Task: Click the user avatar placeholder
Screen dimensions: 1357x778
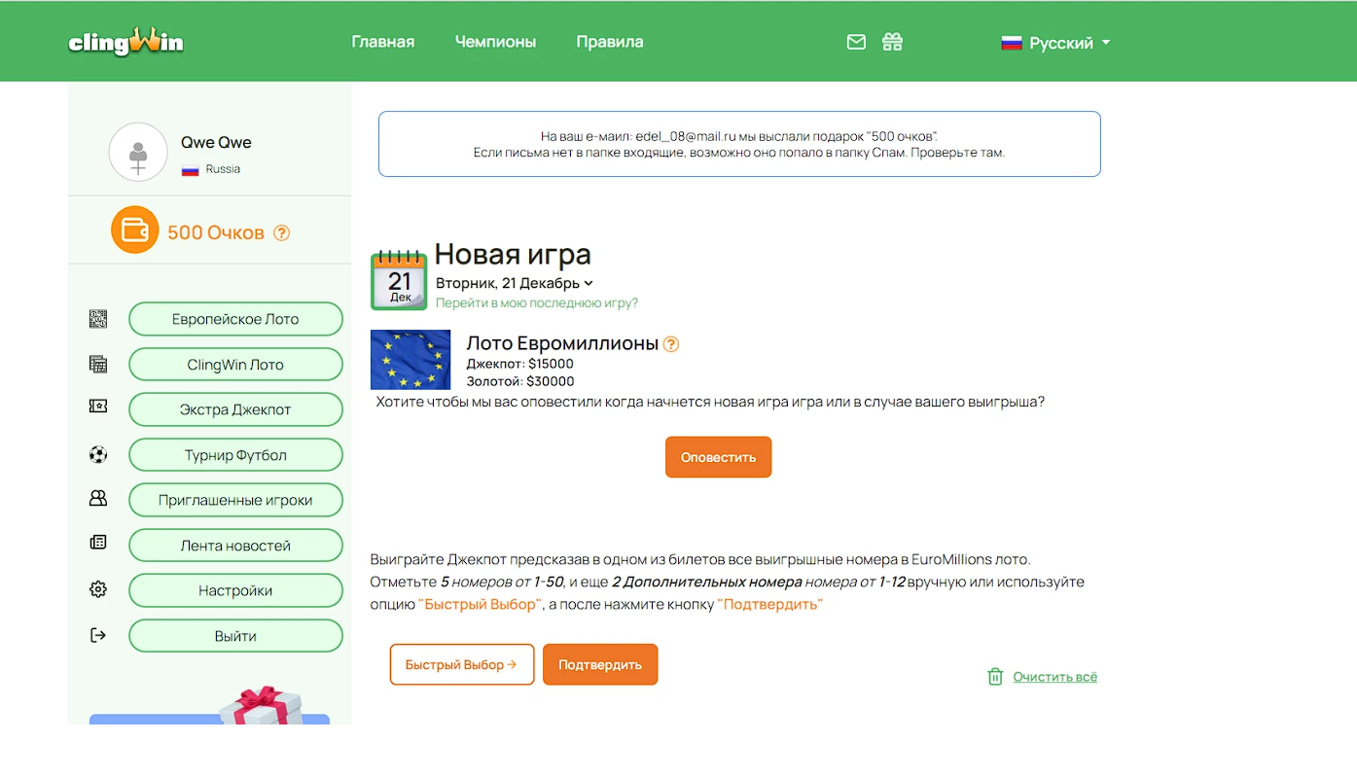Action: [x=138, y=153]
